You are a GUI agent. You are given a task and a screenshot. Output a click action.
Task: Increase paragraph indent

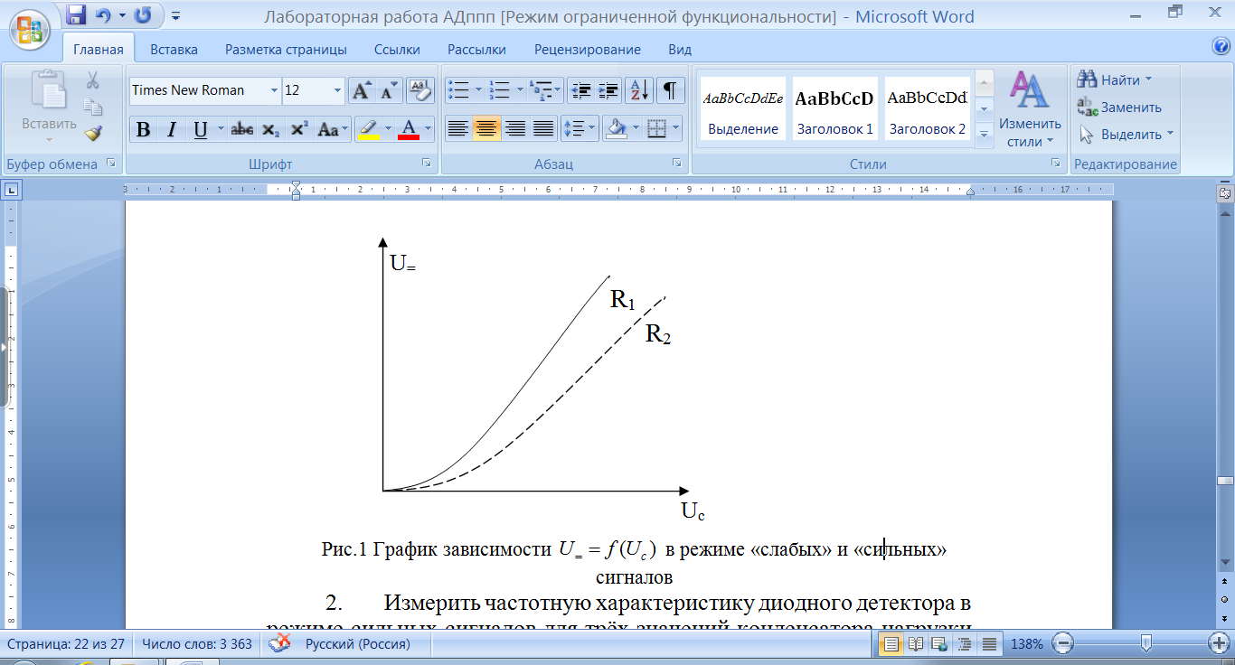[x=608, y=90]
